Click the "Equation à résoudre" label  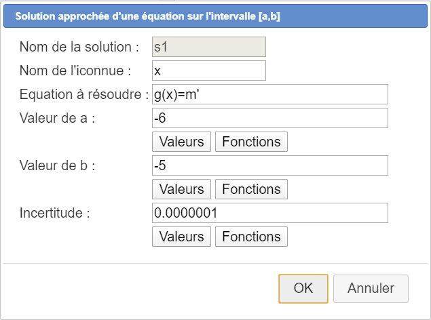tap(84, 95)
